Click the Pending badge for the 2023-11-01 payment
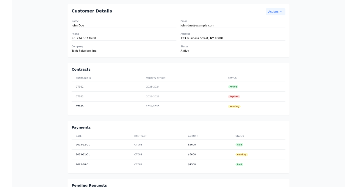The width and height of the screenshot is (357, 187). [242, 154]
